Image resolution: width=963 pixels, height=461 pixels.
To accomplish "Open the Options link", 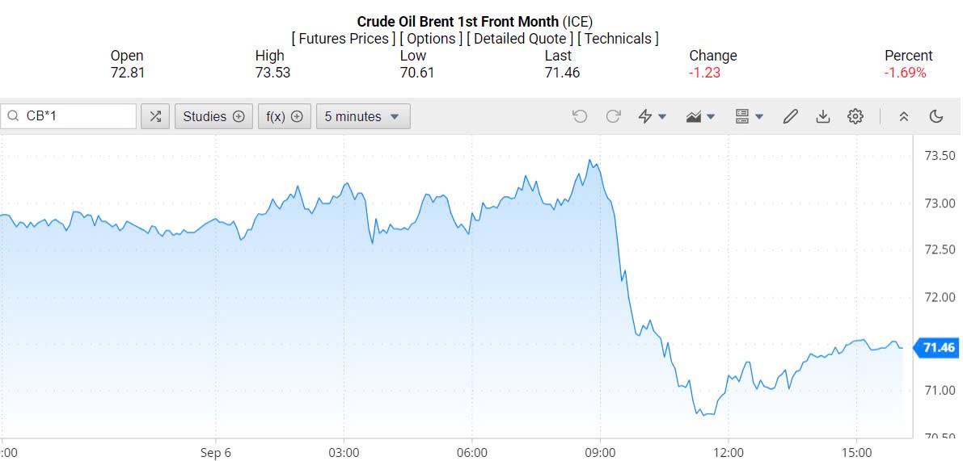I will [x=431, y=39].
